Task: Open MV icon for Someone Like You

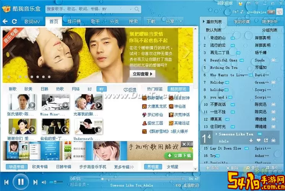Action: pos(274,140)
